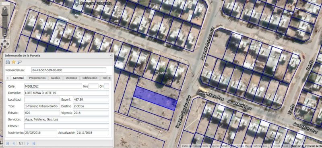The width and height of the screenshot is (322, 148).
Task: Close the Información de la Parcela panel
Action: click(x=111, y=56)
